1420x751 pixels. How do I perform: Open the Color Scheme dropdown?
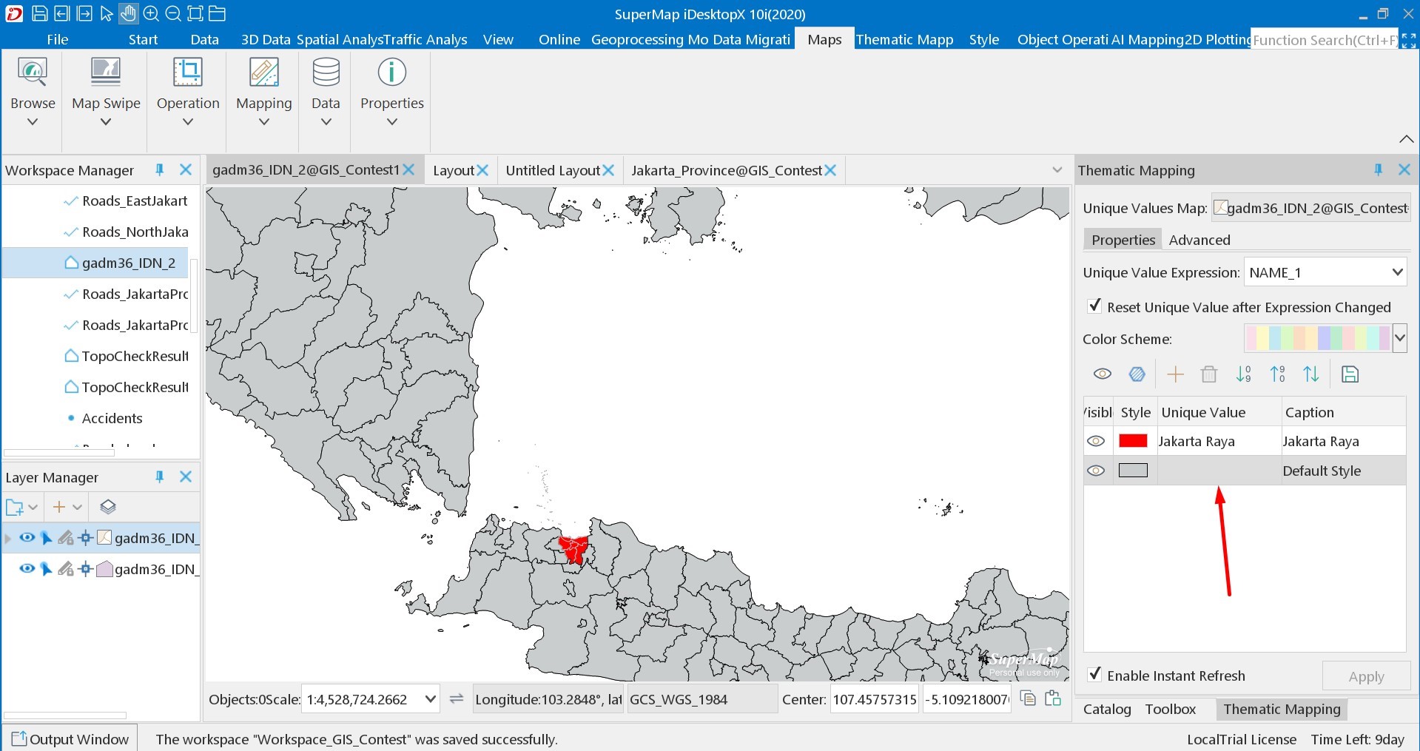click(1399, 338)
